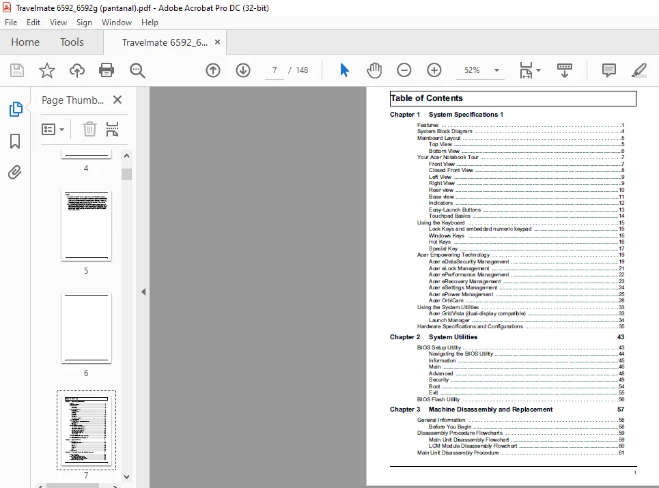Click 'Hot Keys' contents entry
659x488 pixels.
(440, 242)
